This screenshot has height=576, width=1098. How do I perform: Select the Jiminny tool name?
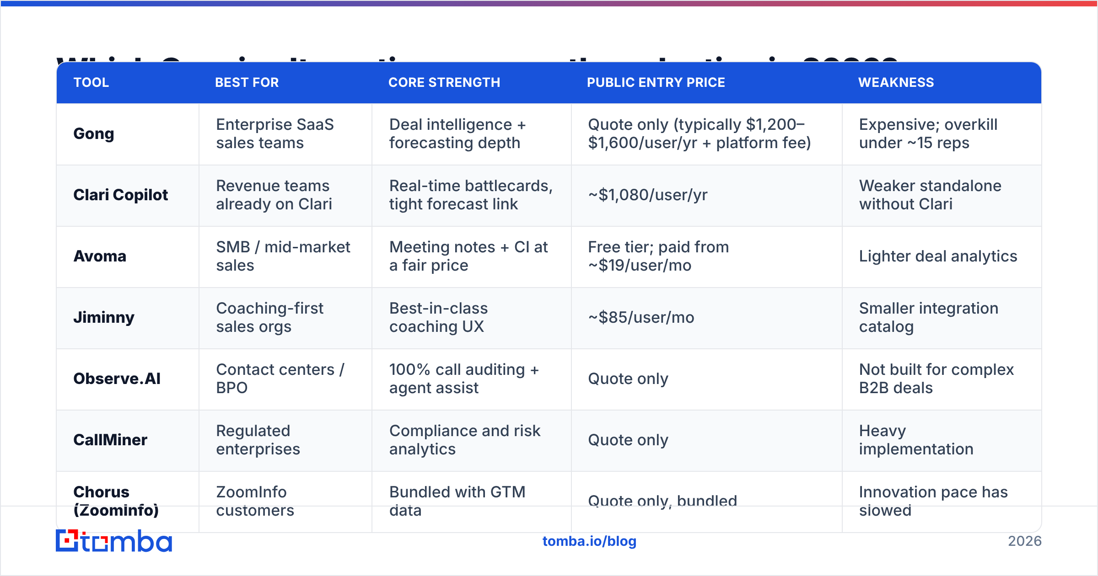click(x=104, y=318)
